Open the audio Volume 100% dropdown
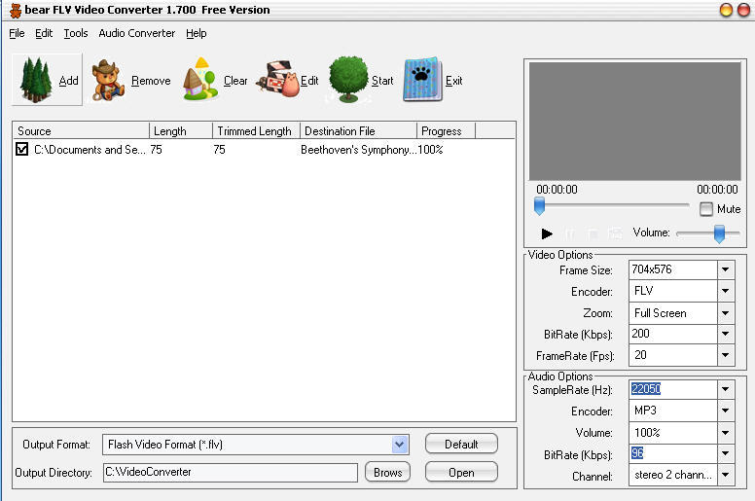 [725, 433]
